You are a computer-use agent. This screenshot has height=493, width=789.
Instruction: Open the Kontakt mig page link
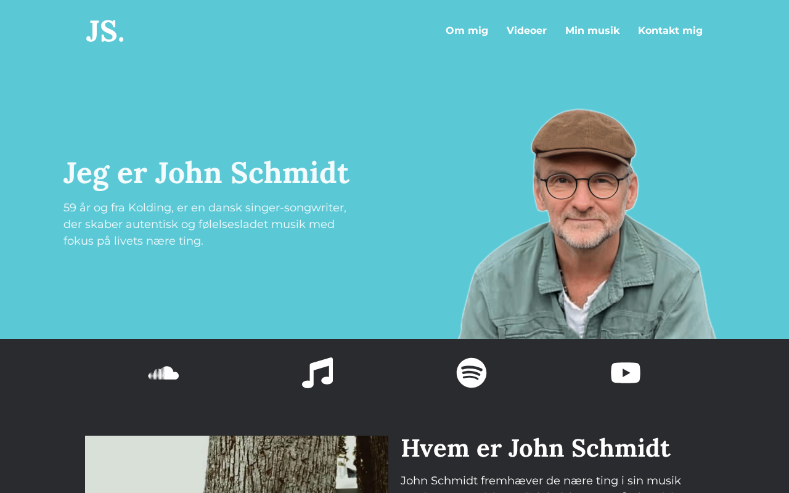tap(670, 30)
